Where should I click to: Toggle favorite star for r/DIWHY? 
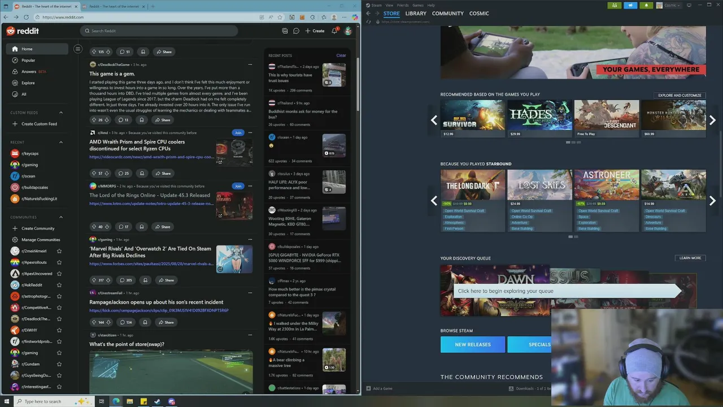pos(59,330)
